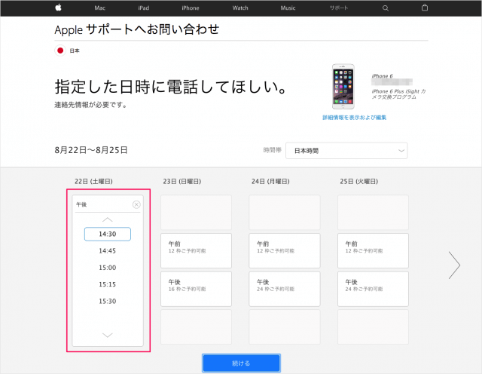Viewport: 482px width, 374px height.
Task: Go to next dates with the right arrow
Action: click(x=453, y=265)
